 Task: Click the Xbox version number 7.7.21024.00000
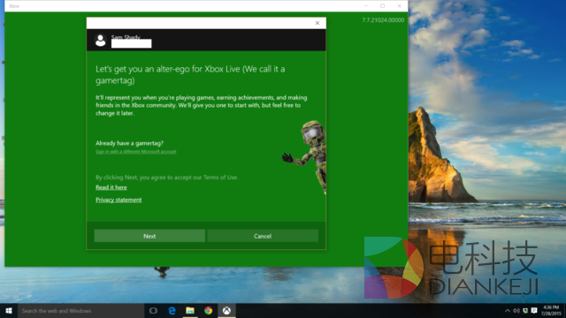(383, 20)
